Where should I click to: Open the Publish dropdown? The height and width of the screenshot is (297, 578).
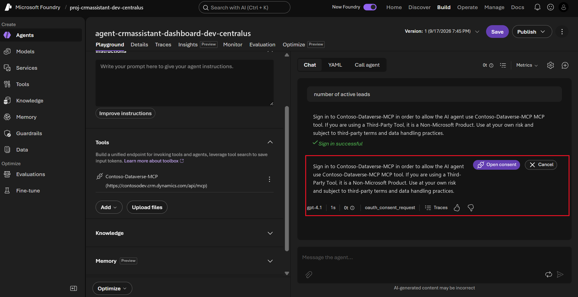(x=532, y=32)
